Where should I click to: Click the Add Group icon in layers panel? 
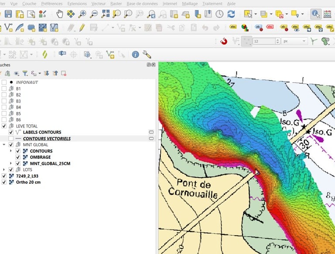coord(7,73)
